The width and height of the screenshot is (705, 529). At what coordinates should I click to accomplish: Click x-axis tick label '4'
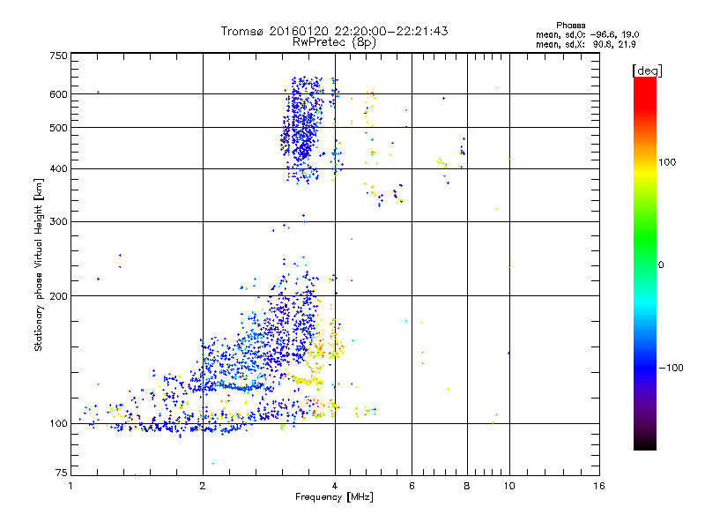click(335, 486)
